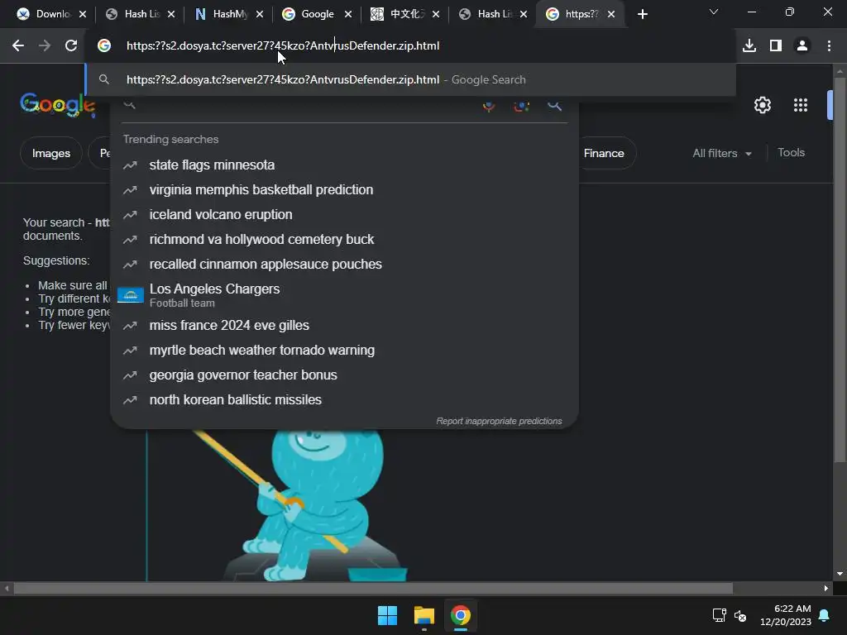Go back with the browser back arrow
The image size is (847, 635).
18,46
